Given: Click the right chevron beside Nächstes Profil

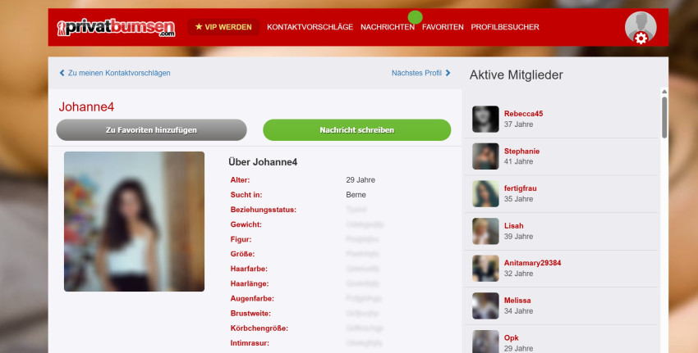Looking at the screenshot, I should [x=448, y=73].
